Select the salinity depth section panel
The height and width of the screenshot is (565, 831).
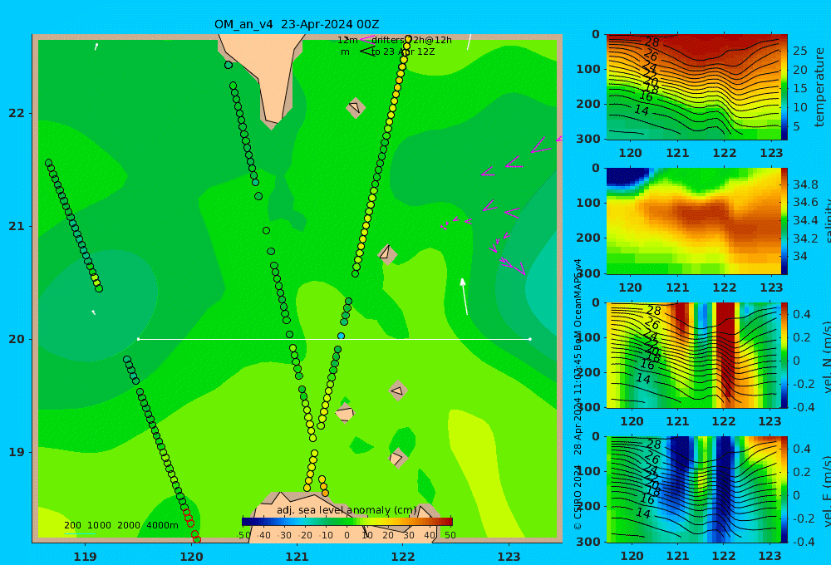693,221
